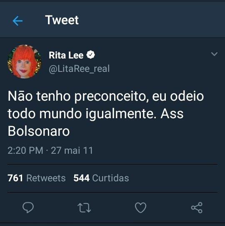Open the Rita Lee display name
The height and width of the screenshot is (226, 225).
tap(66, 55)
